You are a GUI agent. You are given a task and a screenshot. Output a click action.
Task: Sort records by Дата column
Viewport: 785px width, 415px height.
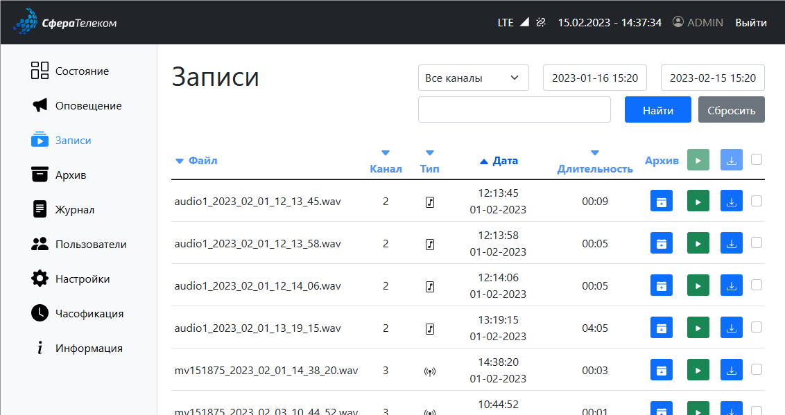point(499,161)
